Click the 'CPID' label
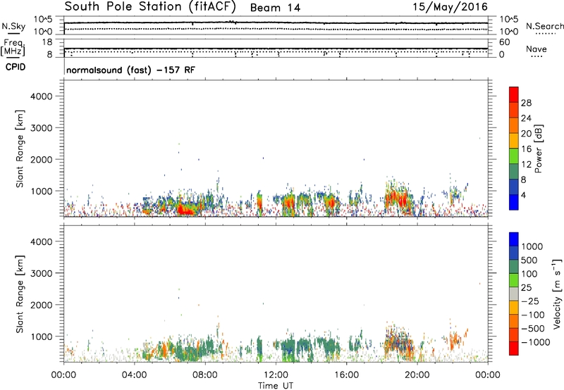564x390 pixels. pos(16,67)
